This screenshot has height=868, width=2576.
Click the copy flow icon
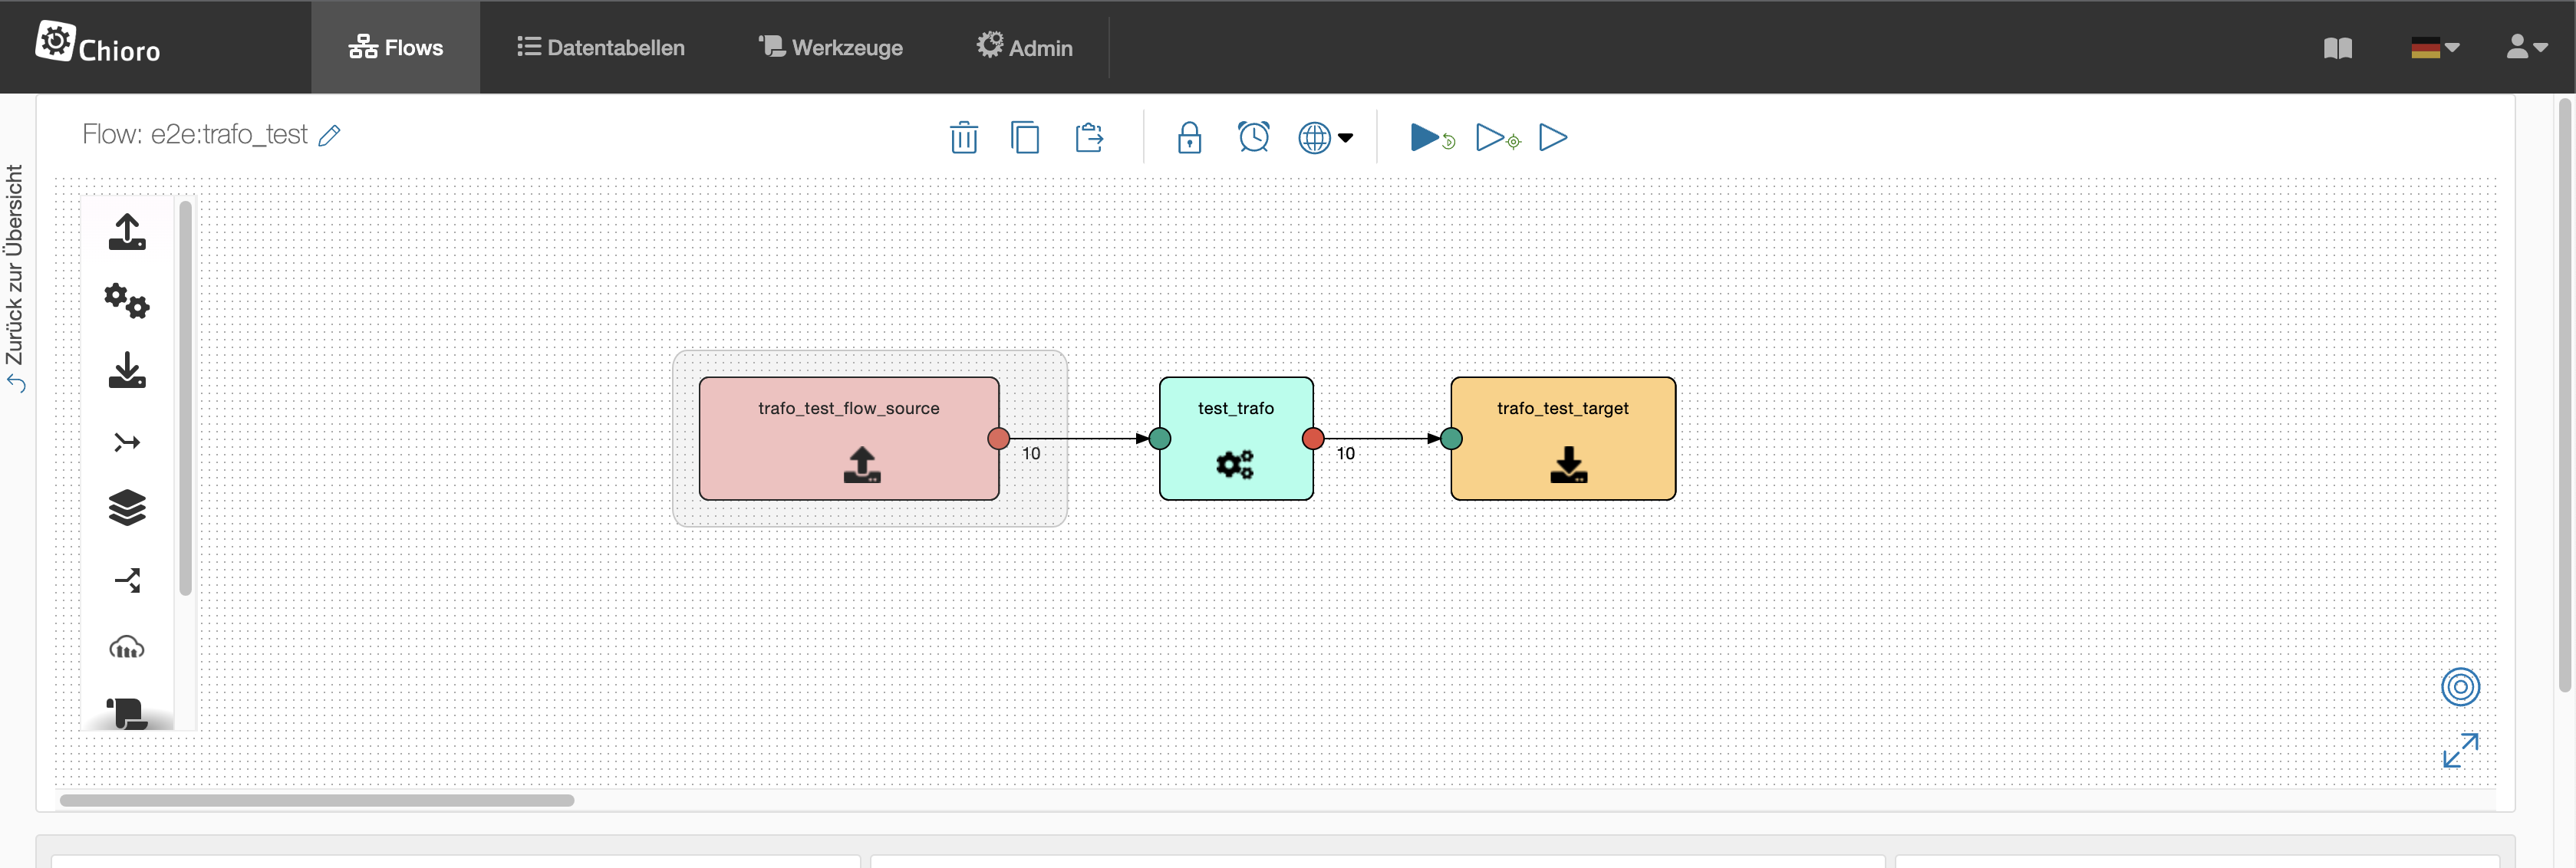coord(1025,137)
